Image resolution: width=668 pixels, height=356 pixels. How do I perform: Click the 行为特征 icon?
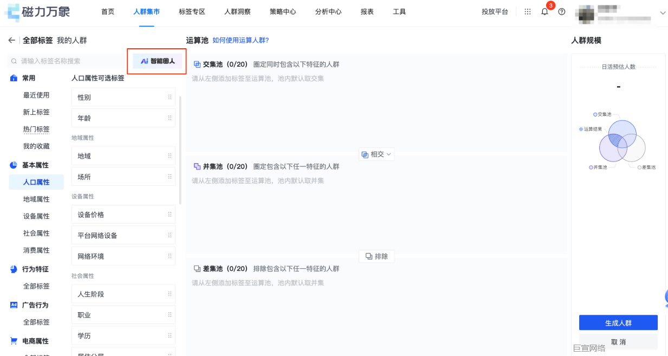click(x=14, y=269)
